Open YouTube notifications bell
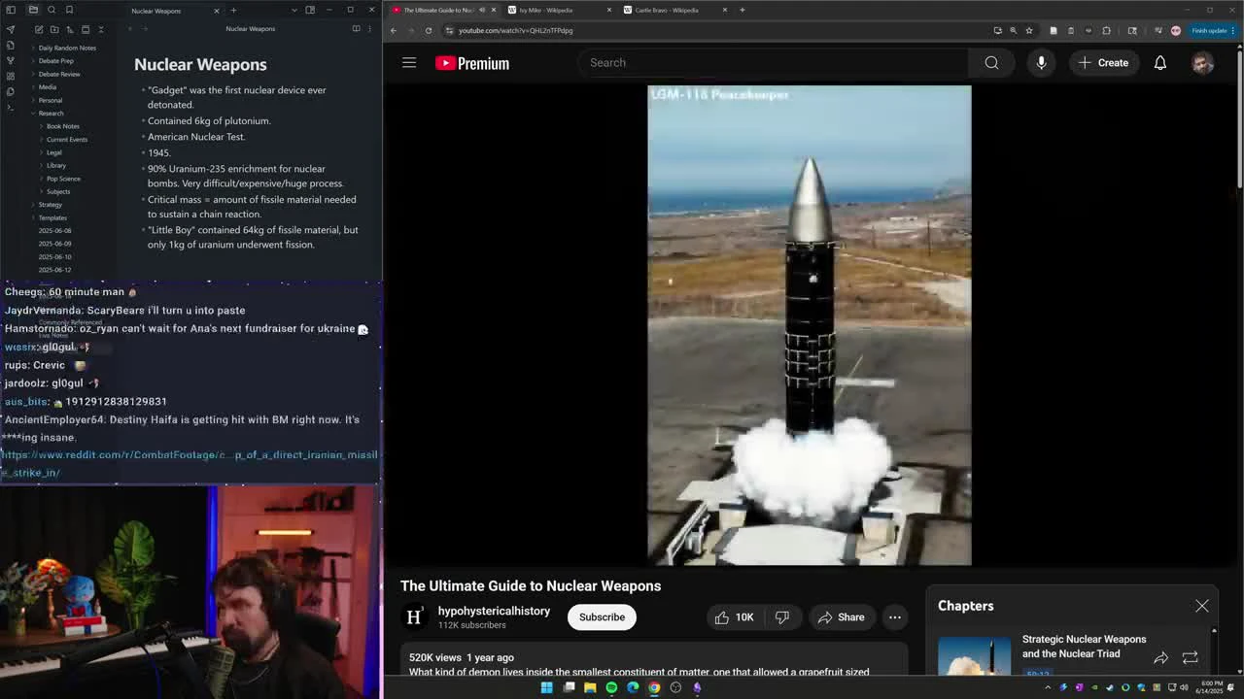1244x699 pixels. [1160, 63]
